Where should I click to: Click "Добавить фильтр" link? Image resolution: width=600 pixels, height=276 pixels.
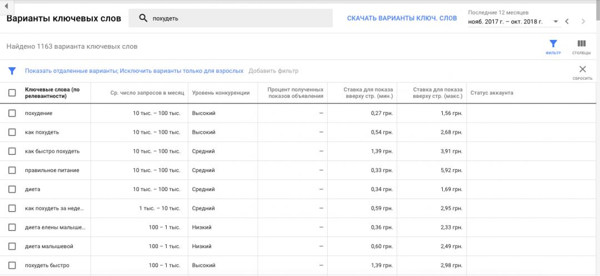[273, 71]
